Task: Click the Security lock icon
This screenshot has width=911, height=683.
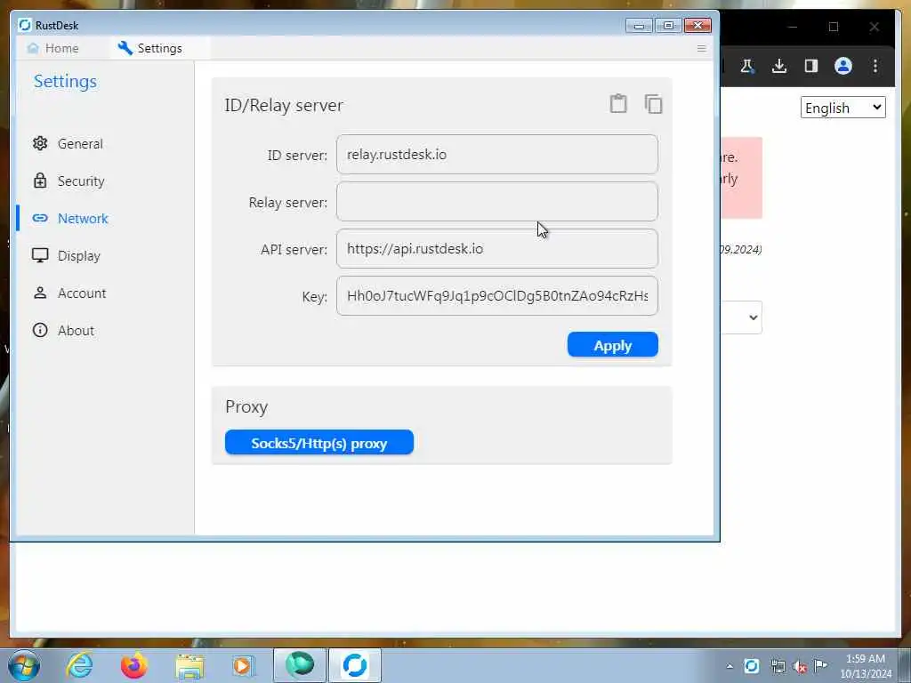Action: pos(39,181)
